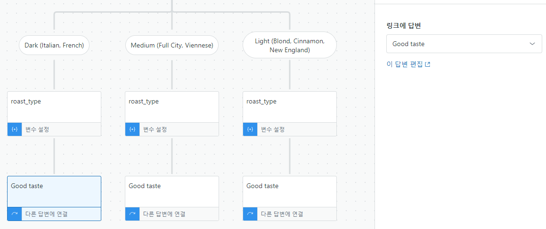
Task: Select the Light (Blond, Cinnamon, New England) node
Action: coord(290,45)
